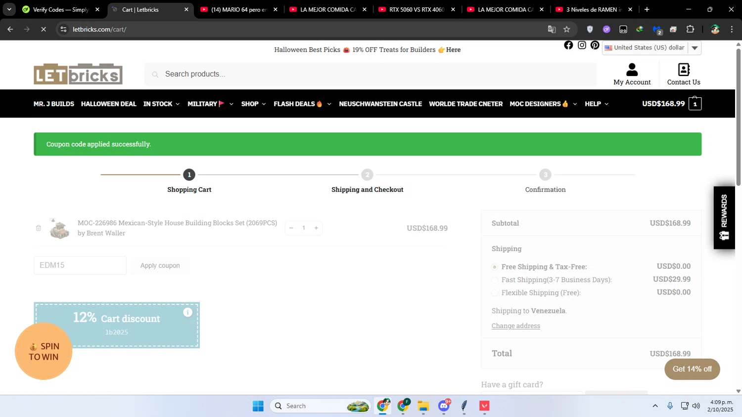The height and width of the screenshot is (417, 742).
Task: Click the LETbricks logo
Action: [x=78, y=74]
